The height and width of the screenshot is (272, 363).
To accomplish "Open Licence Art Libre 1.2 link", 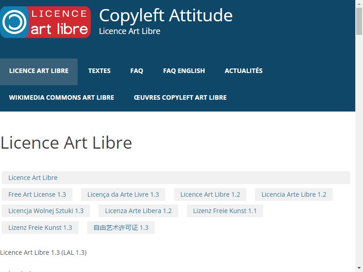I will [x=210, y=194].
